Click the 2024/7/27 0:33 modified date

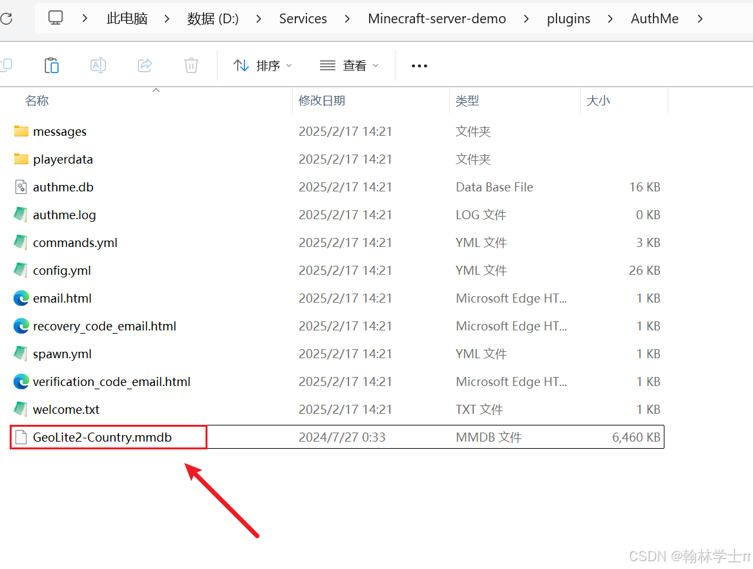(x=342, y=437)
